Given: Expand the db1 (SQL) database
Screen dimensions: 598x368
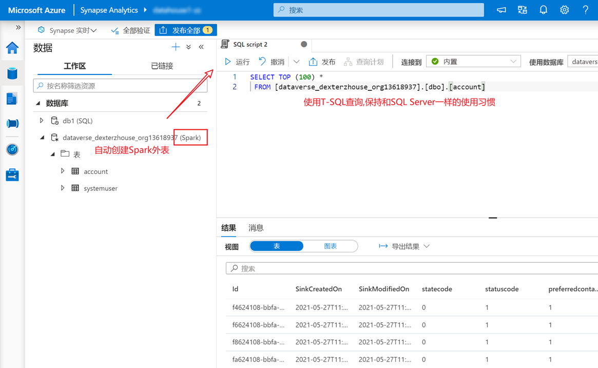Looking at the screenshot, I should pos(42,121).
